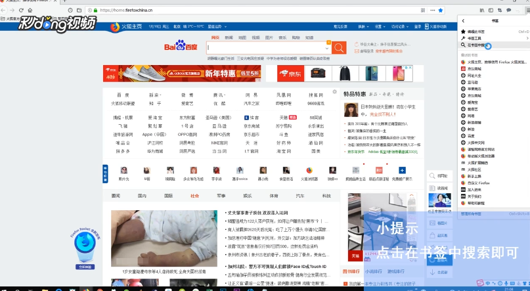Toggle the sidebar icon in toolbar
The height and width of the screenshot is (291, 530).
491,10
